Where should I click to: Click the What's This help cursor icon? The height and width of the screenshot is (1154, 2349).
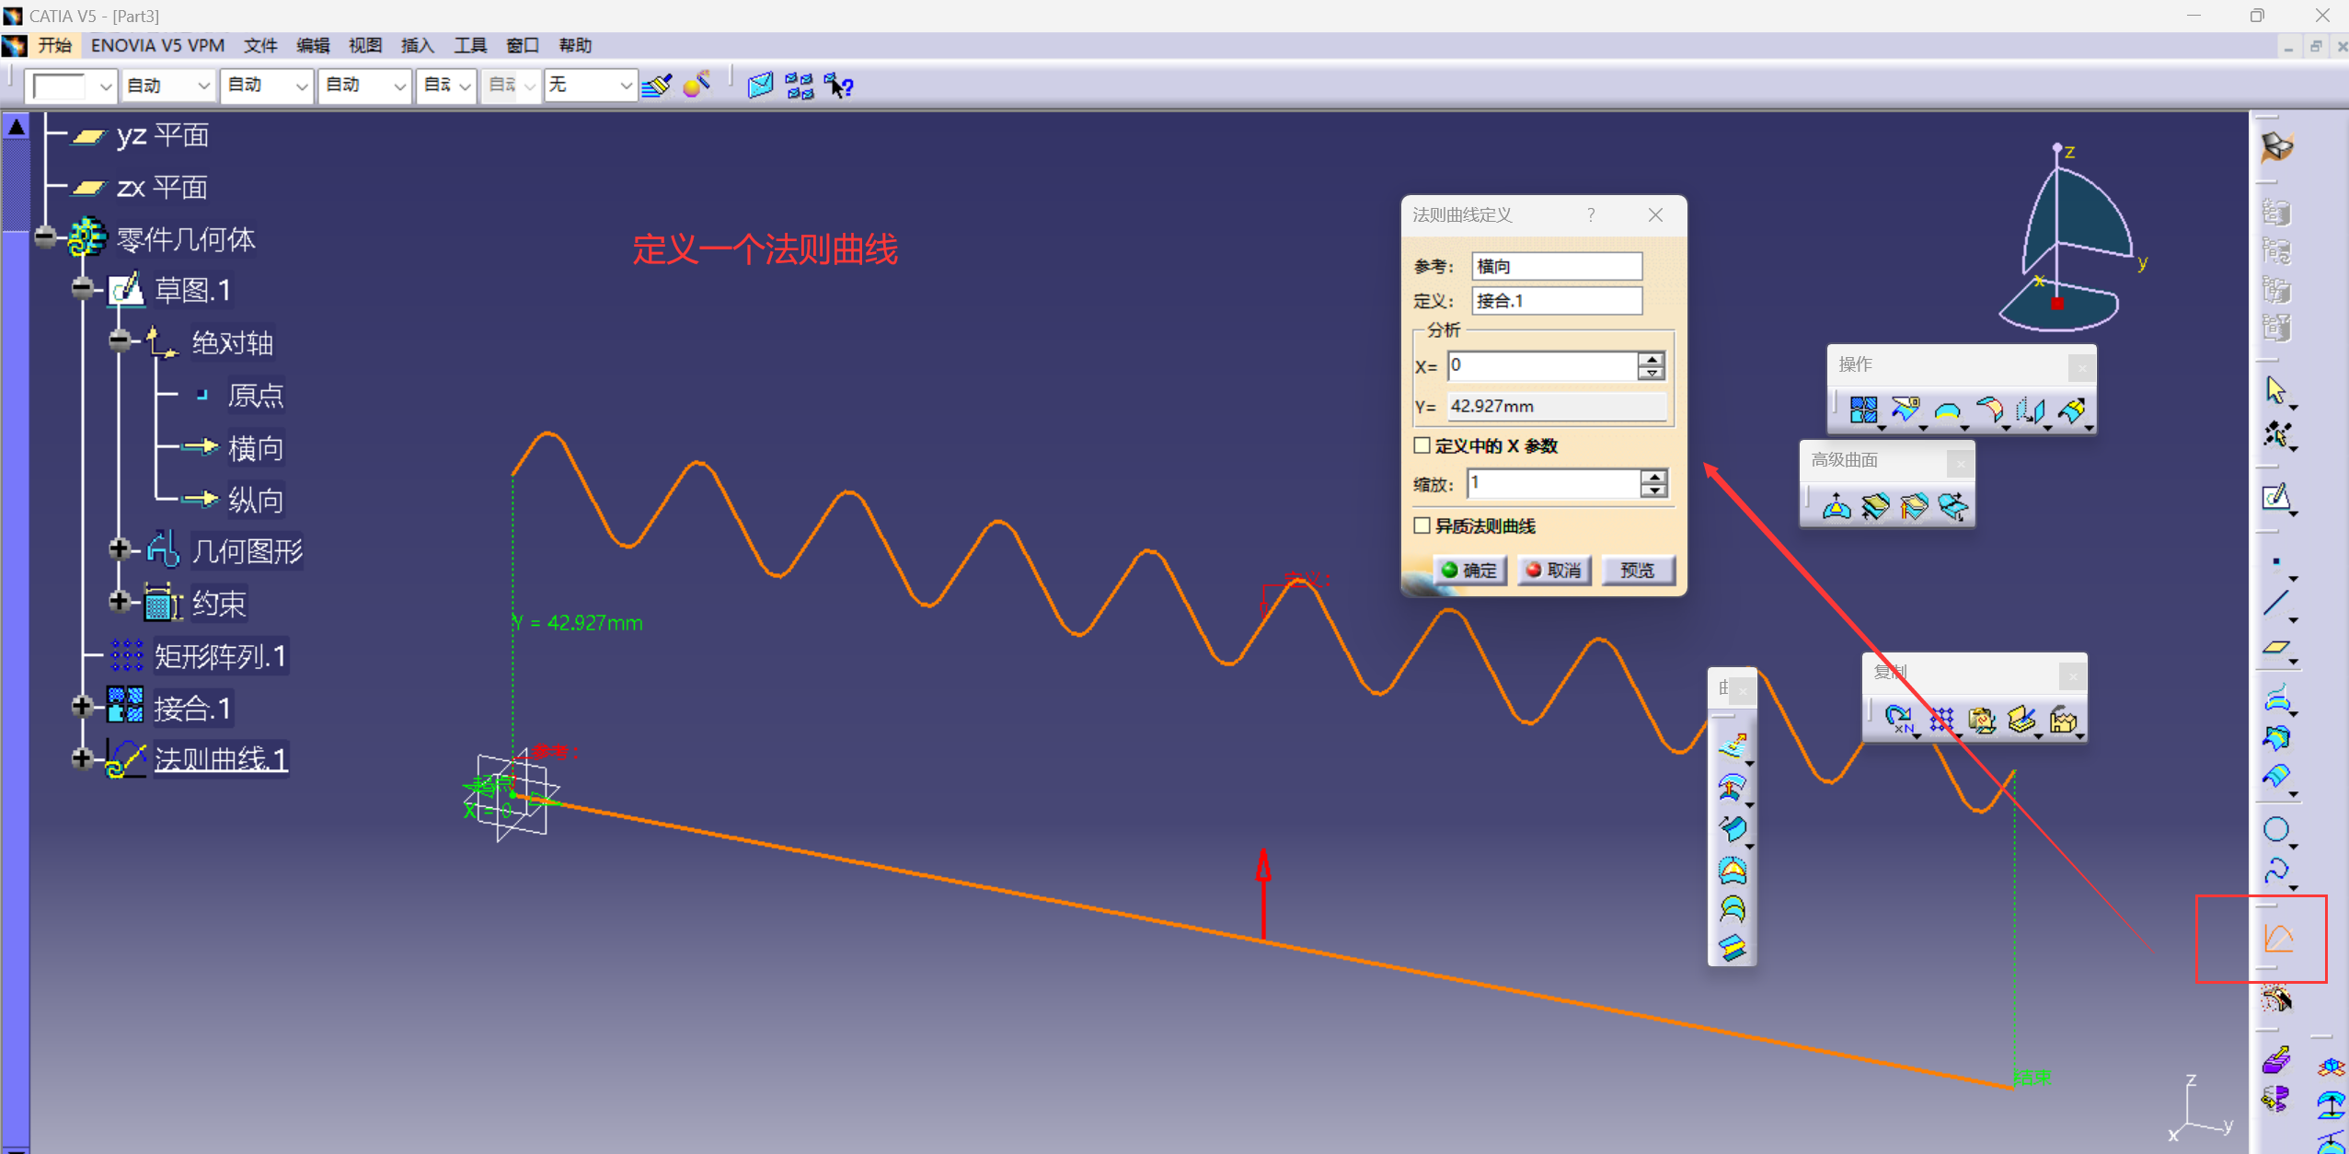(x=838, y=87)
